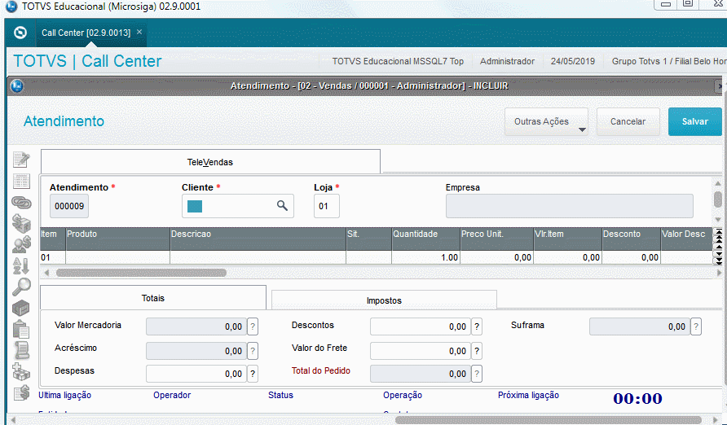The image size is (727, 425).
Task: Click the magnifying glass sidebar icon
Action: tap(21, 287)
